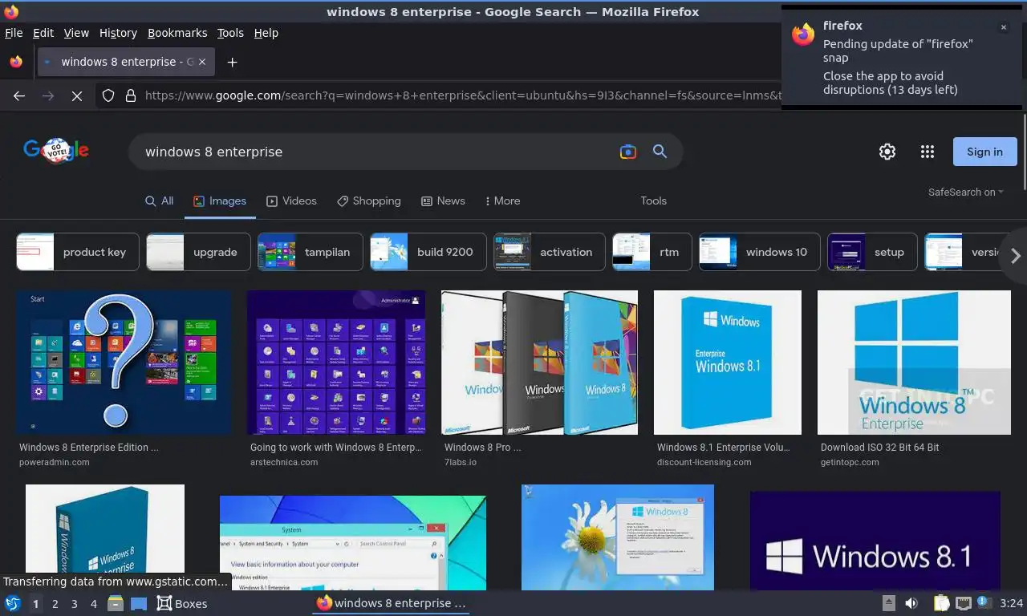Filter by the product key chip
The image size is (1027, 616).
pos(78,252)
